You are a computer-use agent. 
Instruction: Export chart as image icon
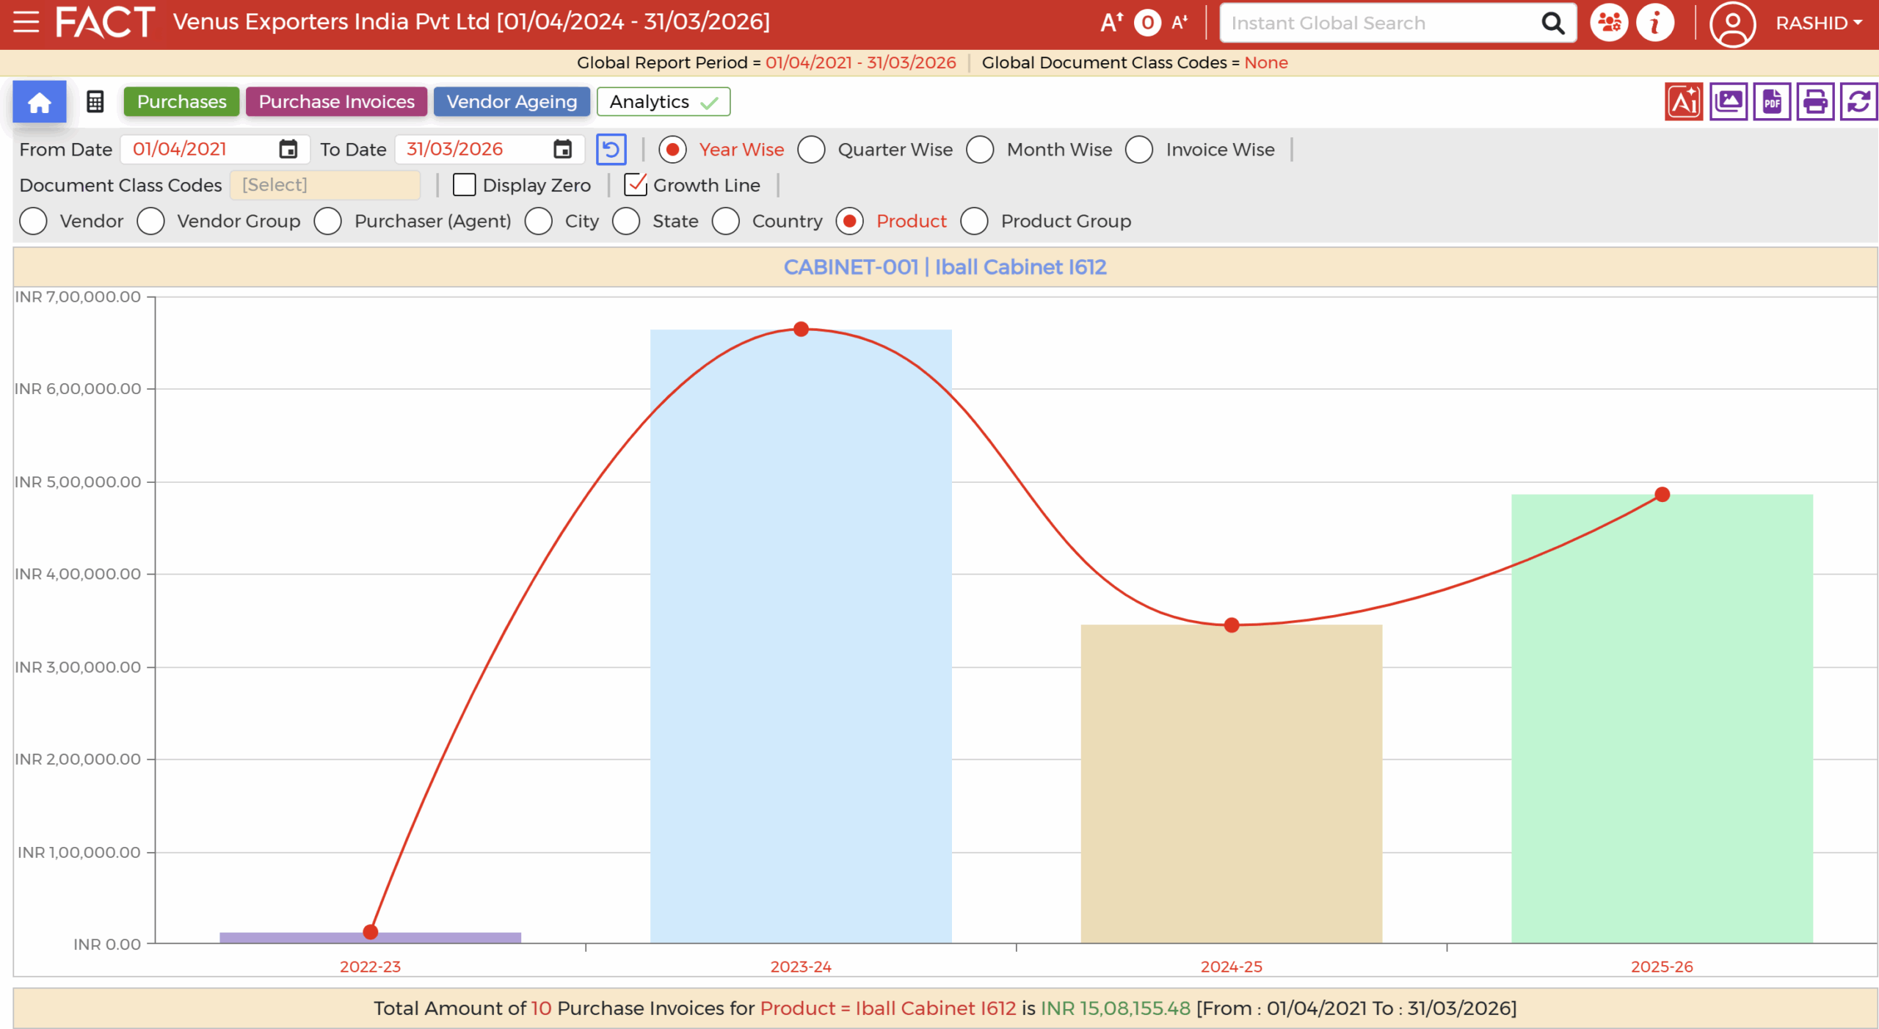click(x=1729, y=101)
